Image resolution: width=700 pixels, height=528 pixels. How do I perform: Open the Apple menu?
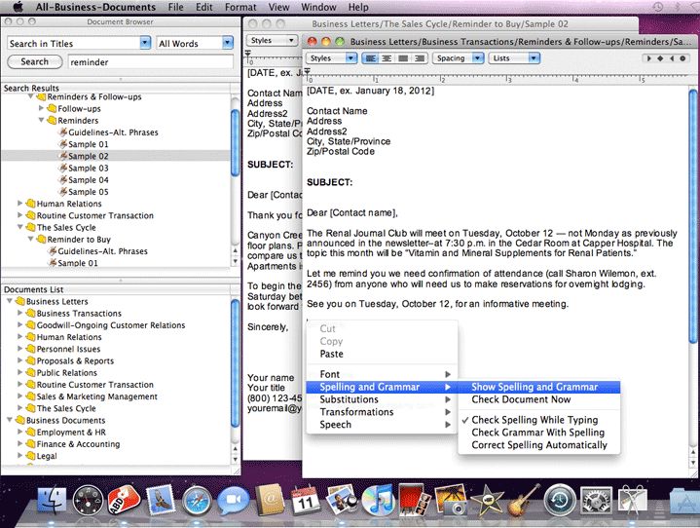pos(17,7)
